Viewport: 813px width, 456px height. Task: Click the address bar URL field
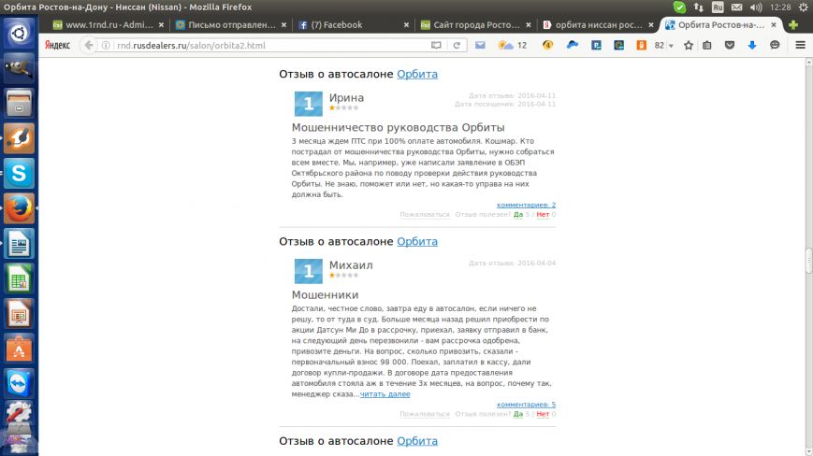269,46
